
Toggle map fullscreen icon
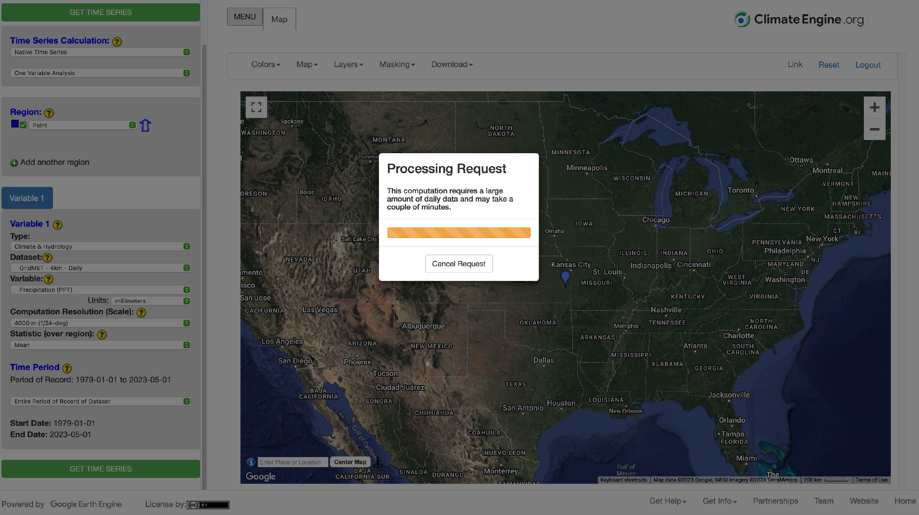(x=256, y=107)
